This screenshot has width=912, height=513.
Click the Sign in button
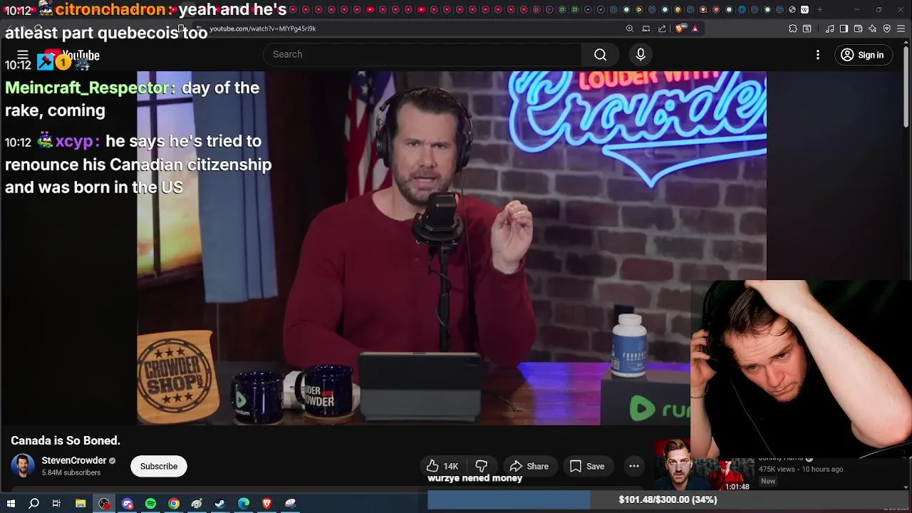[862, 55]
